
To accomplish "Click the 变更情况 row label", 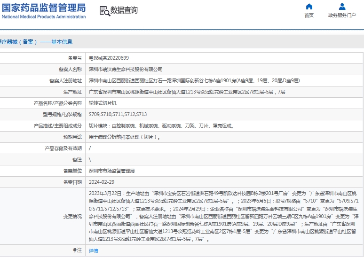I will tap(72, 217).
